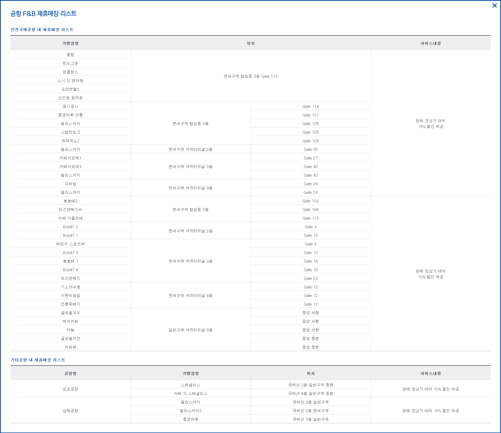Click the 일반구역 여객터미널 4층 location cell

point(190,330)
